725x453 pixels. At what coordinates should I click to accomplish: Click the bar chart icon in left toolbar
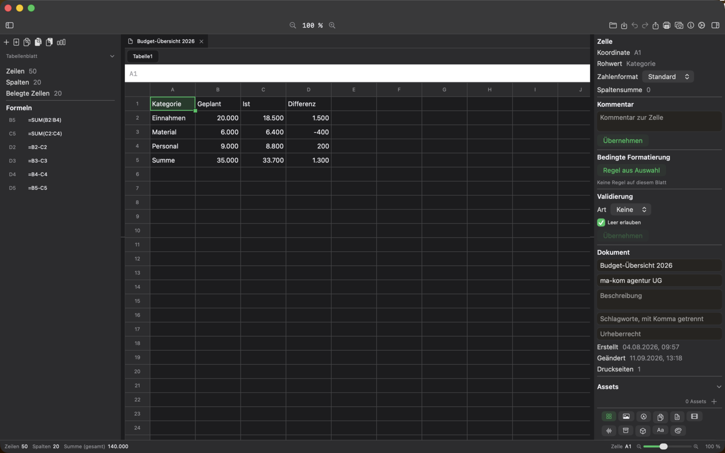(61, 42)
